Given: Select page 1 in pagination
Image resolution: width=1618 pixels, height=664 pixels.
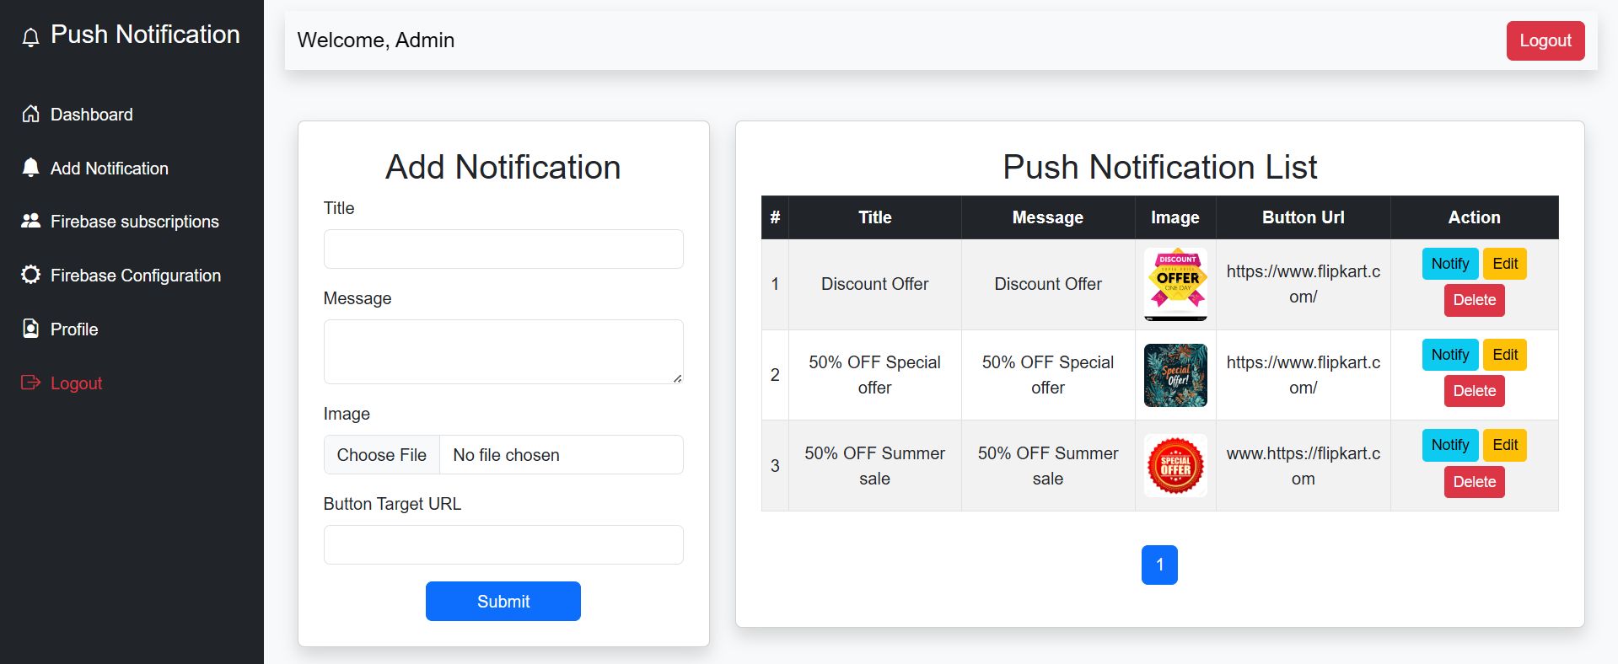Looking at the screenshot, I should (1159, 565).
